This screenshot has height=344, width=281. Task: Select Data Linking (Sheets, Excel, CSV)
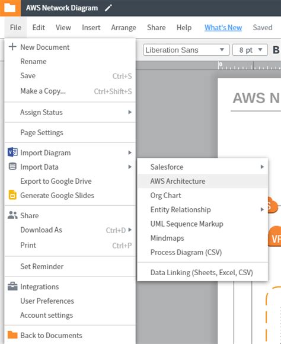tap(203, 272)
